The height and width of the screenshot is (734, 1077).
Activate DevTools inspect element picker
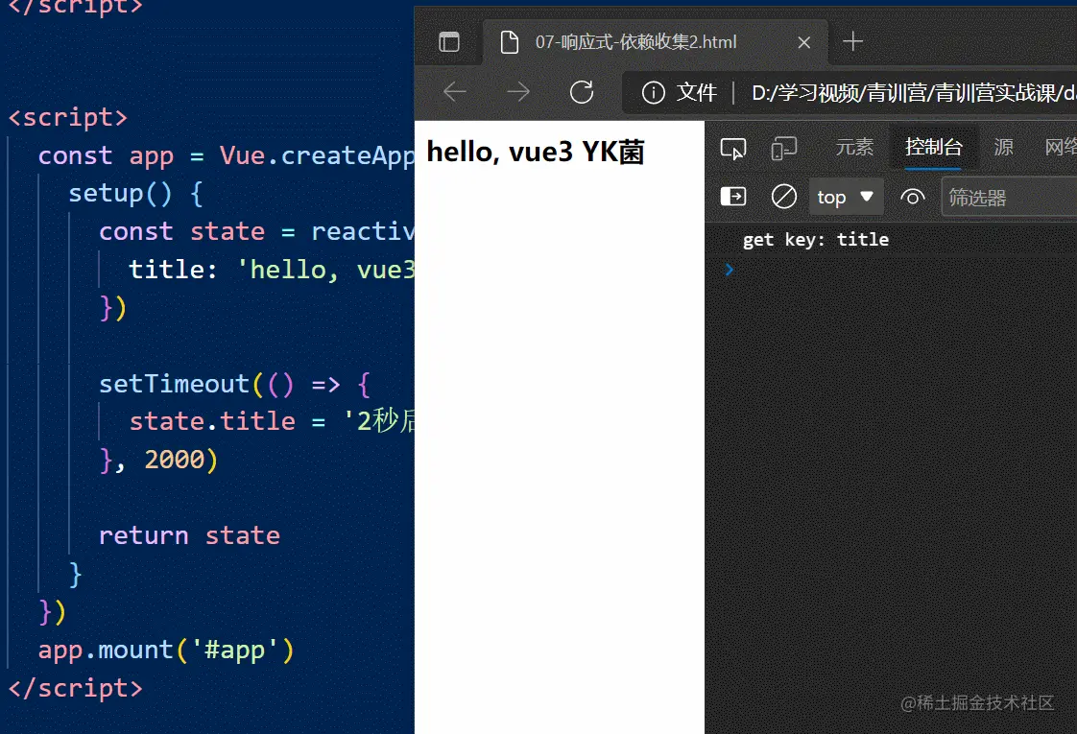[x=733, y=149]
